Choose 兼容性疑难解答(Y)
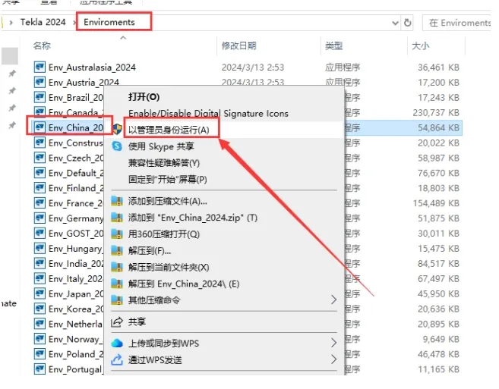 [164, 163]
